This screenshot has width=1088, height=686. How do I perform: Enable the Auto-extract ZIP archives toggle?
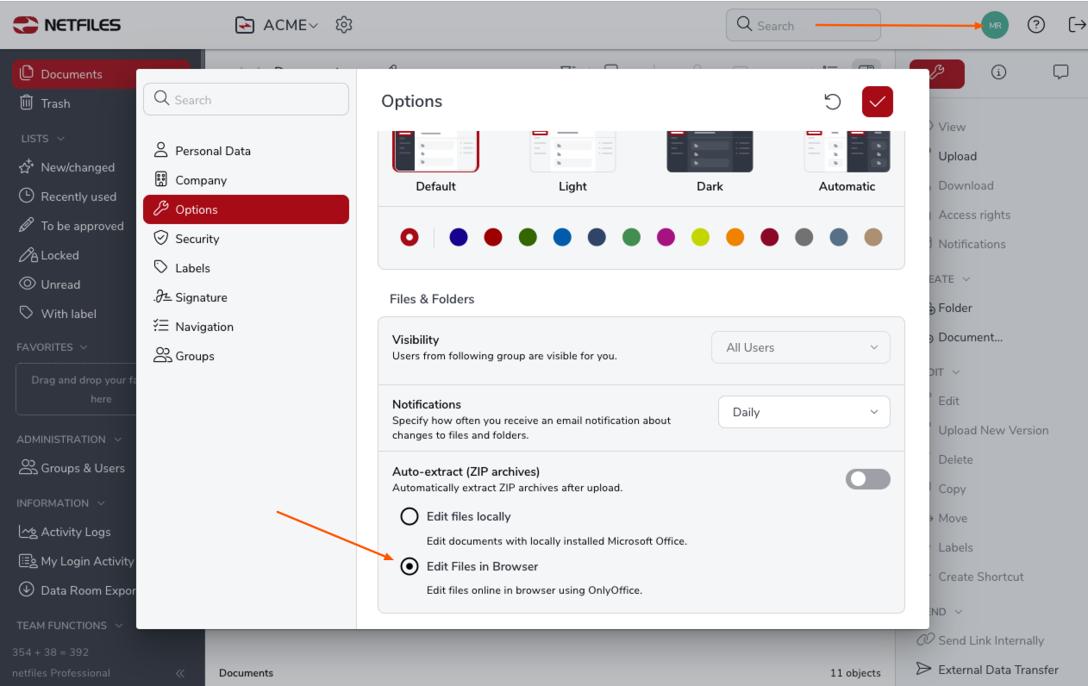[x=867, y=479]
